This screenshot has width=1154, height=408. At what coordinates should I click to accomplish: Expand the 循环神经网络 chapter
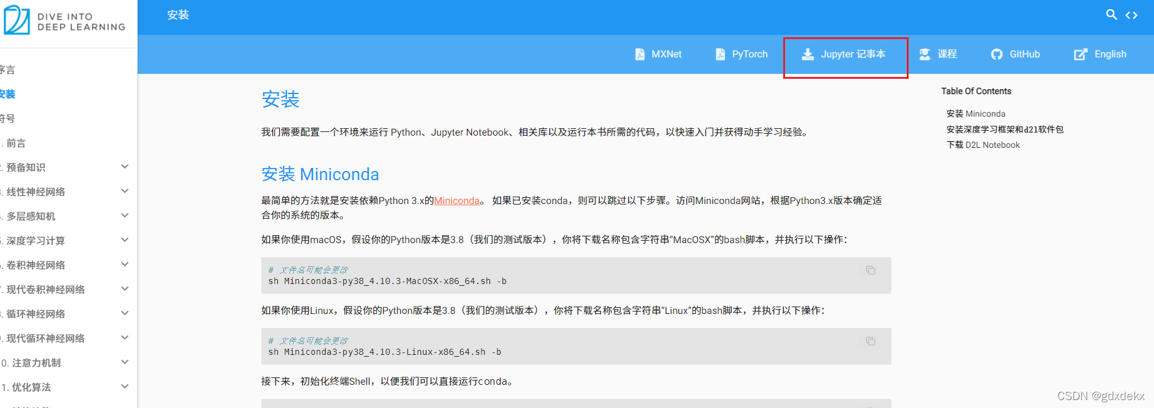125,313
